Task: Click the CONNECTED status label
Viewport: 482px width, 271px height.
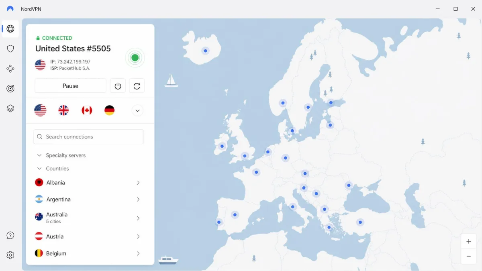Action: pos(57,38)
